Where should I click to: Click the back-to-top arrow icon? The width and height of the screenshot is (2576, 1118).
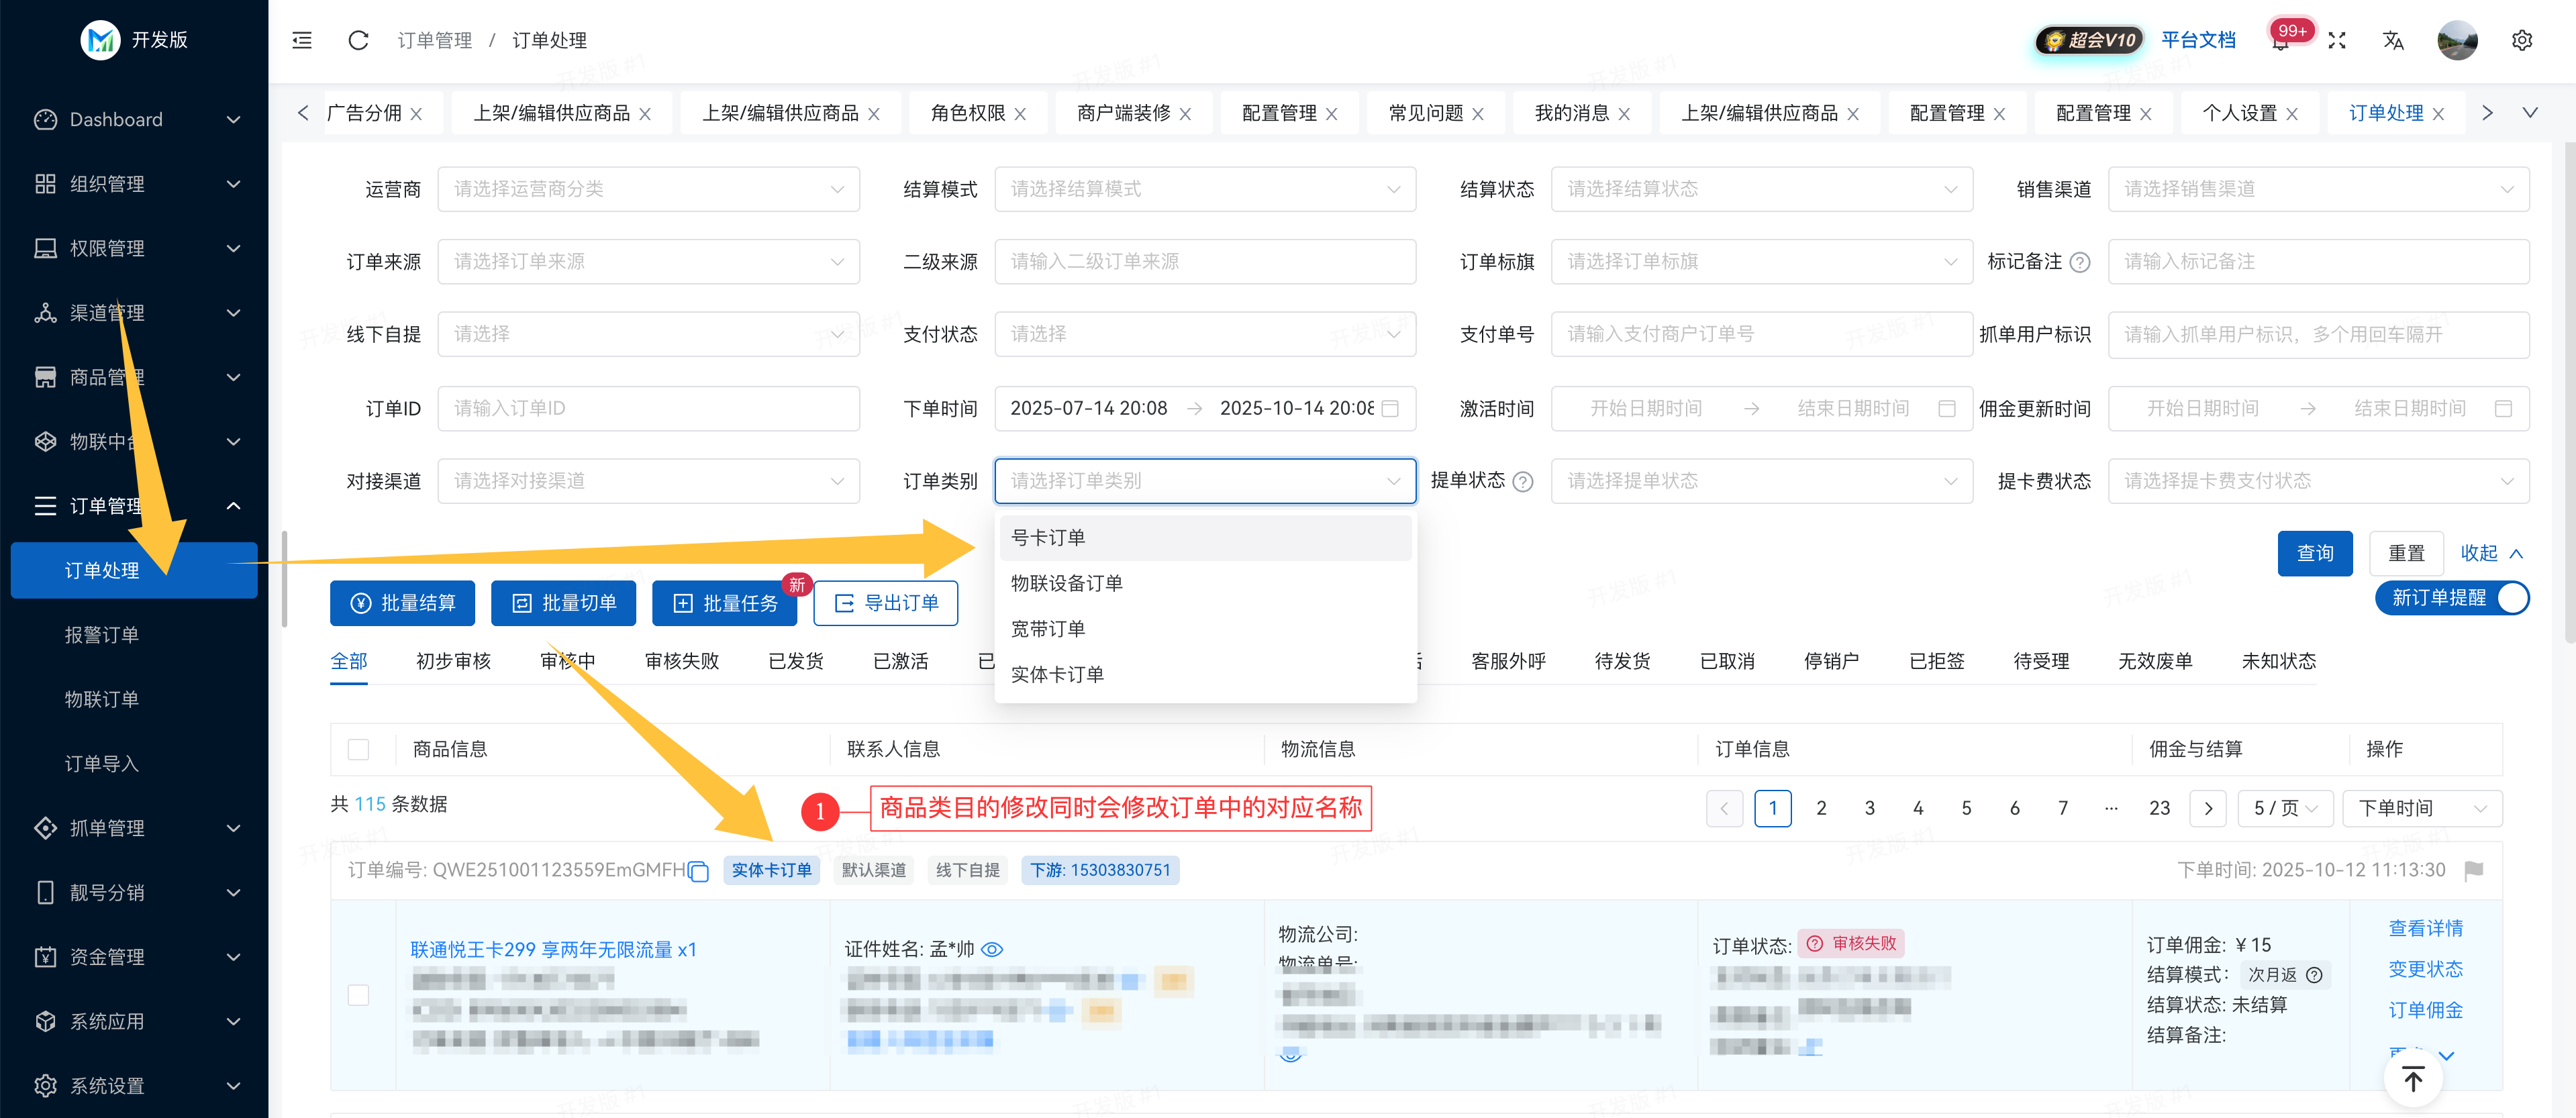2413,1078
